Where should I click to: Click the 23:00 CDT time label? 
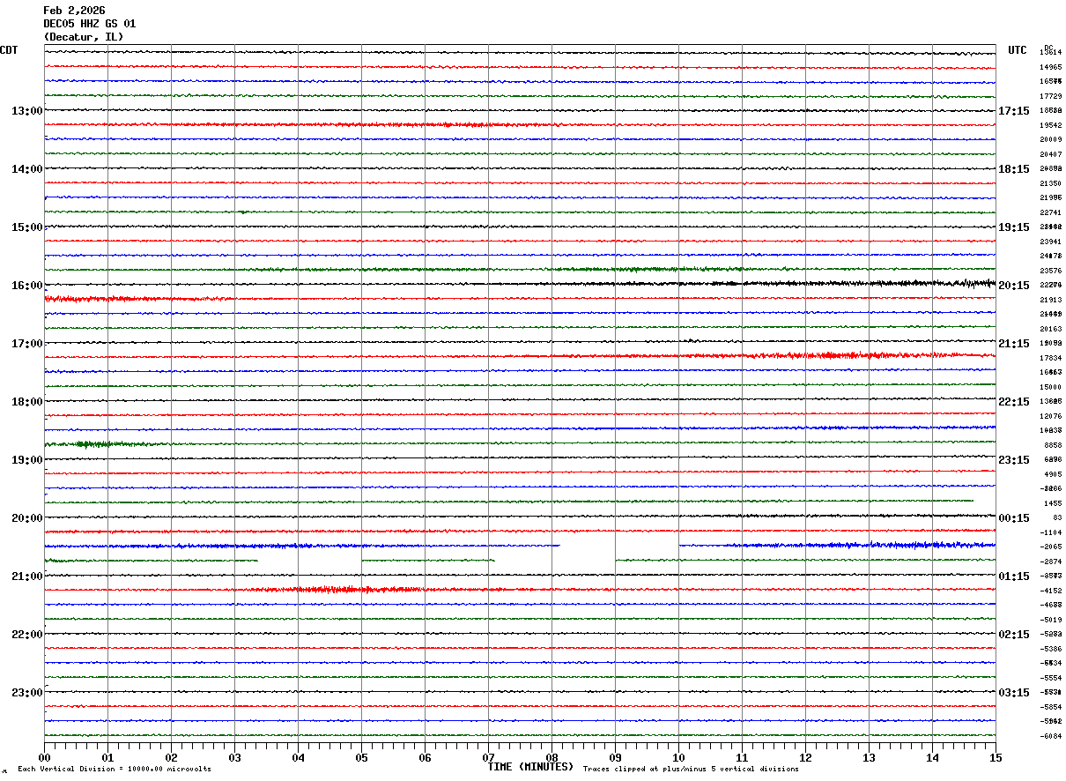27,693
